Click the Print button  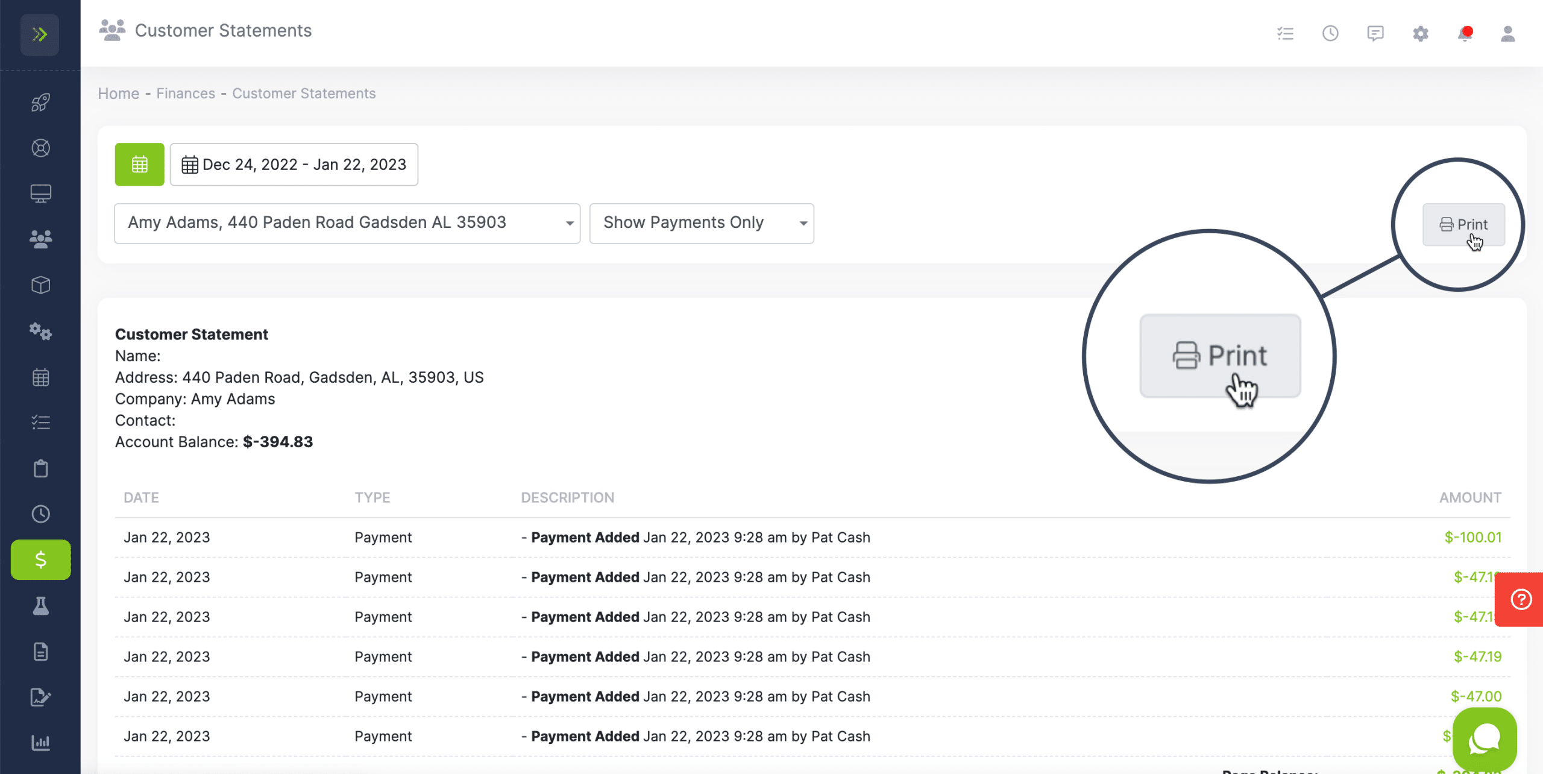click(1463, 225)
